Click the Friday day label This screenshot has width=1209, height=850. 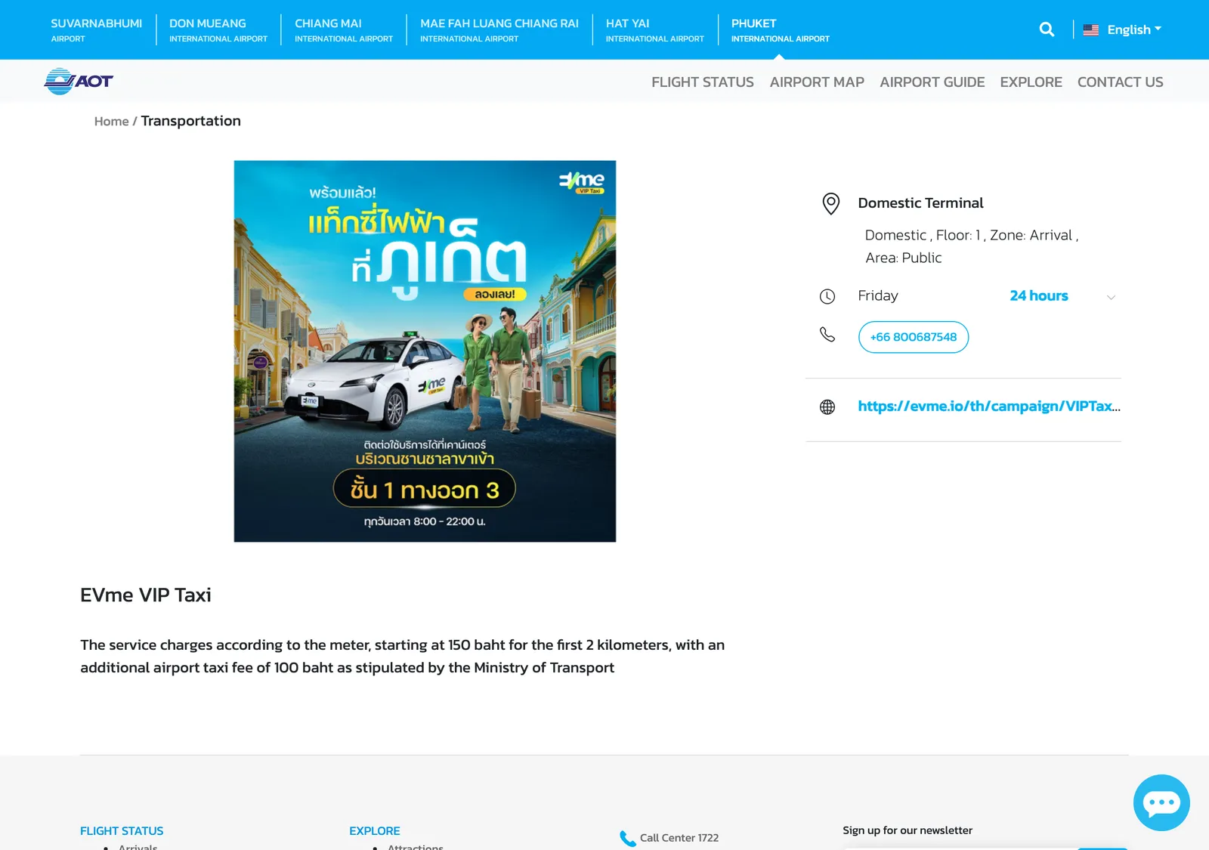point(878,295)
